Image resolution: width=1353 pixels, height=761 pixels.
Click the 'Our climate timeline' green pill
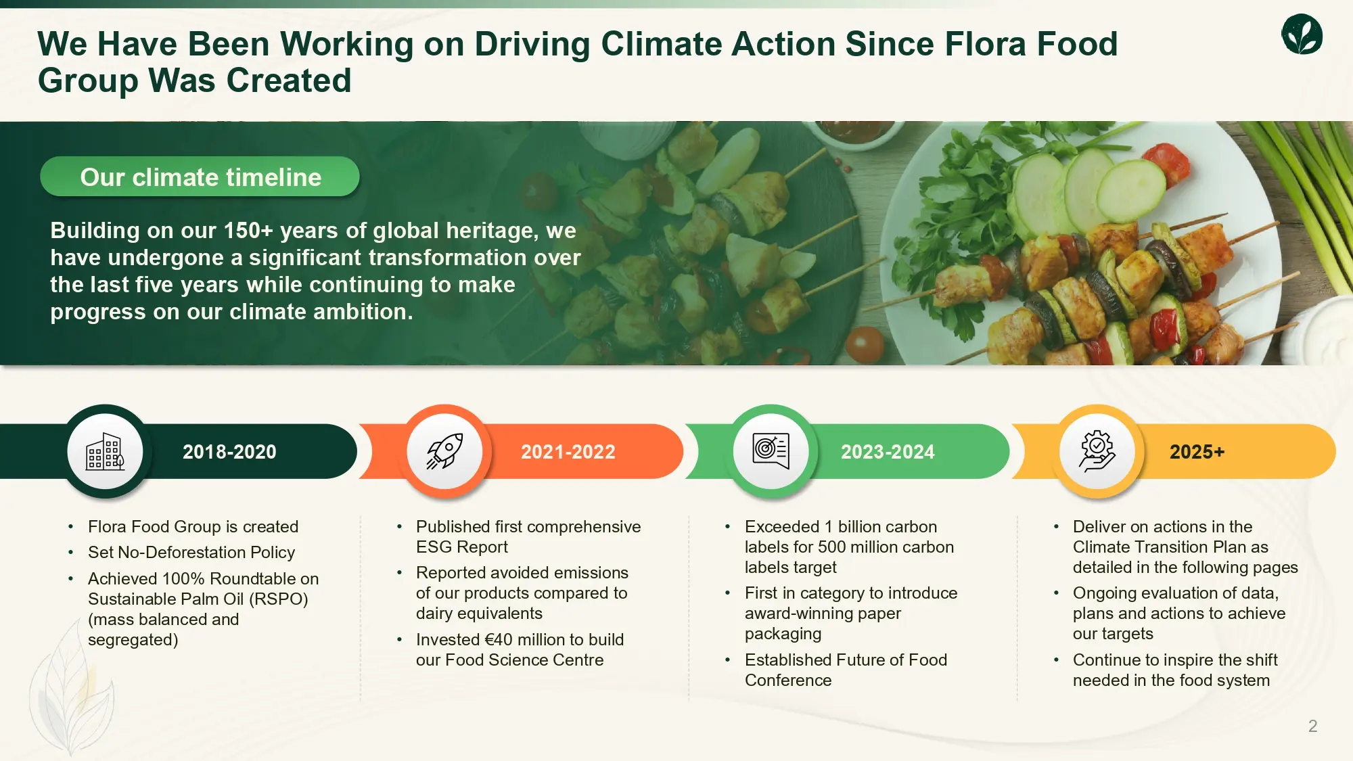[200, 177]
